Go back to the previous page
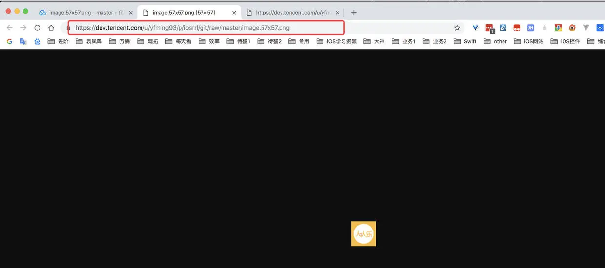Image resolution: width=605 pixels, height=268 pixels. [x=10, y=28]
